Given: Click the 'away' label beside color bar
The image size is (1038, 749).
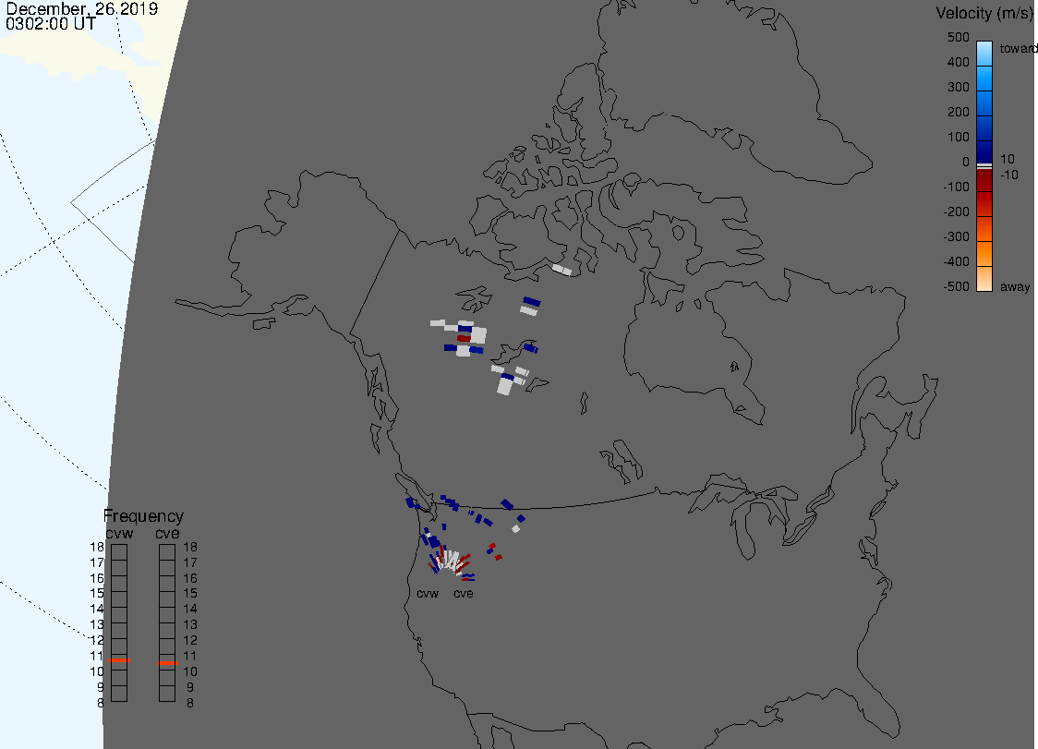Looking at the screenshot, I should tap(1015, 286).
